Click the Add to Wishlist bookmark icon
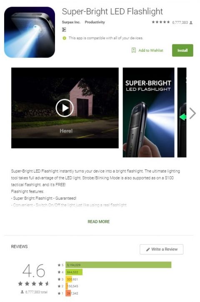200x302 pixels. [133, 50]
